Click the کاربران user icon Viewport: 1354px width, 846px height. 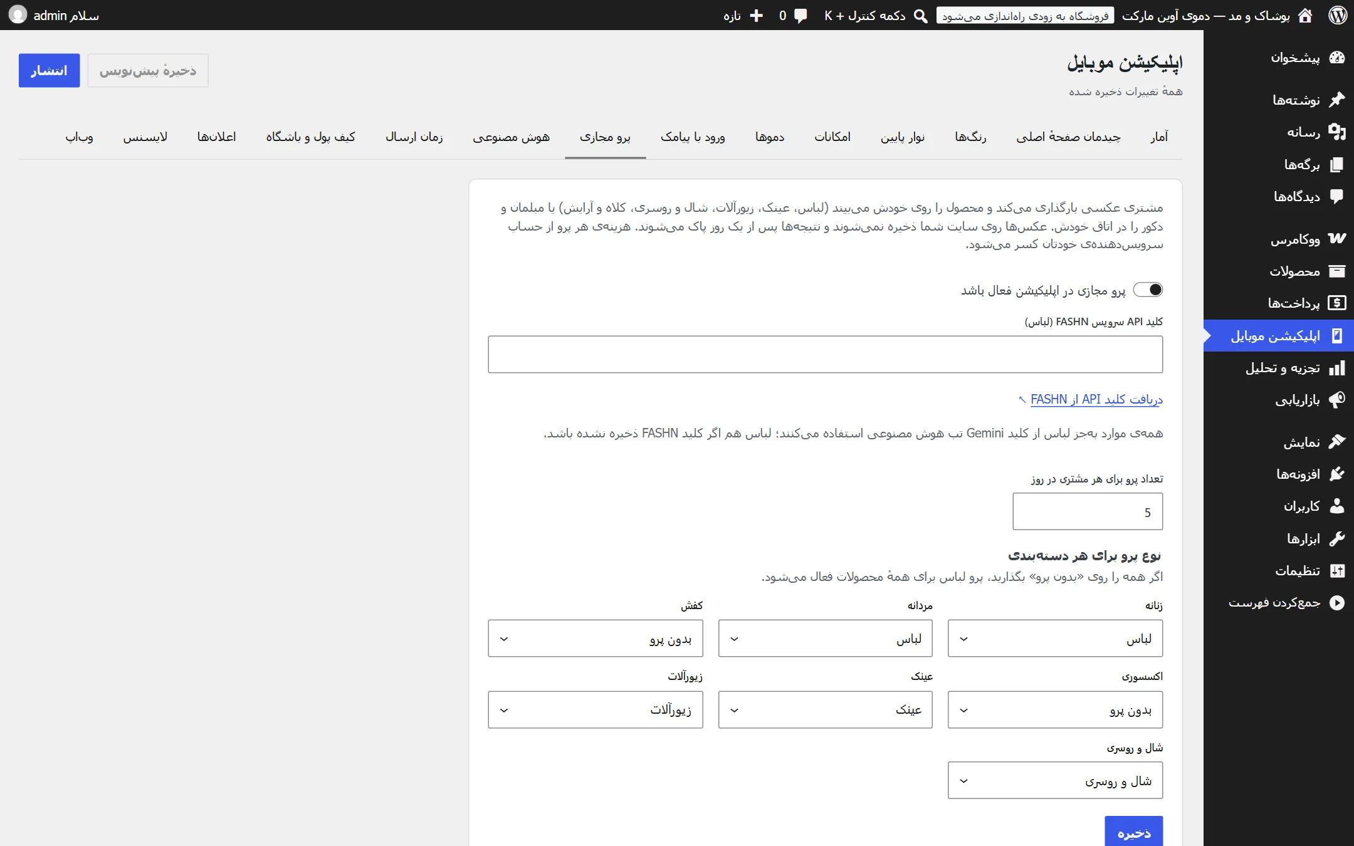click(1337, 506)
